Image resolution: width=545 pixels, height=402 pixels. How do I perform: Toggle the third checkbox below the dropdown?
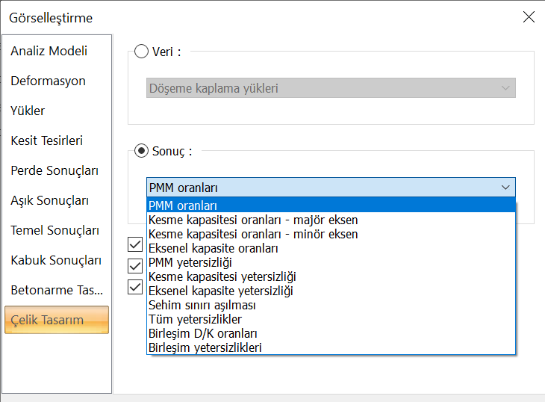click(135, 285)
